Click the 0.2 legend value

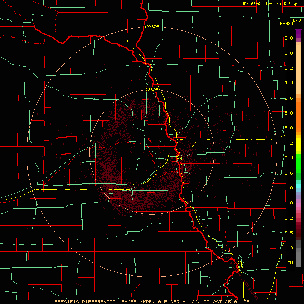[289, 218]
